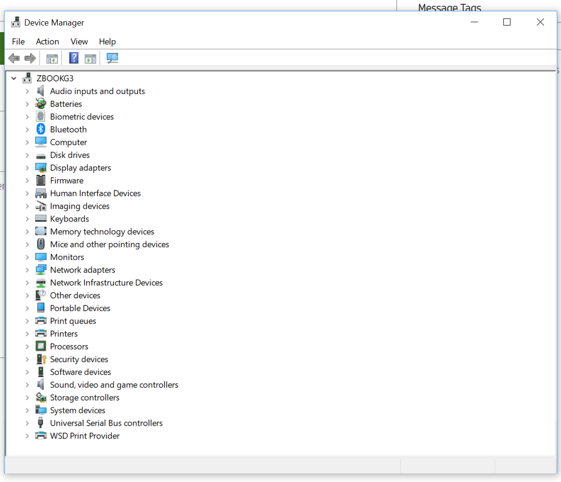
Task: Select the WSD Print Provider entry
Action: [x=84, y=436]
